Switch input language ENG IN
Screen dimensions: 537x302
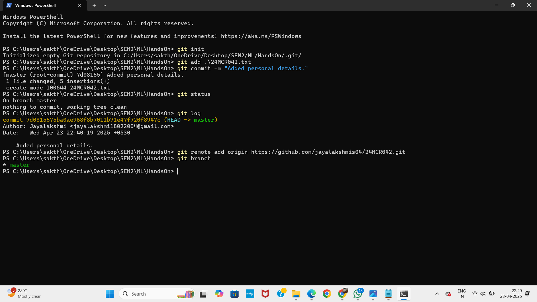click(x=462, y=294)
